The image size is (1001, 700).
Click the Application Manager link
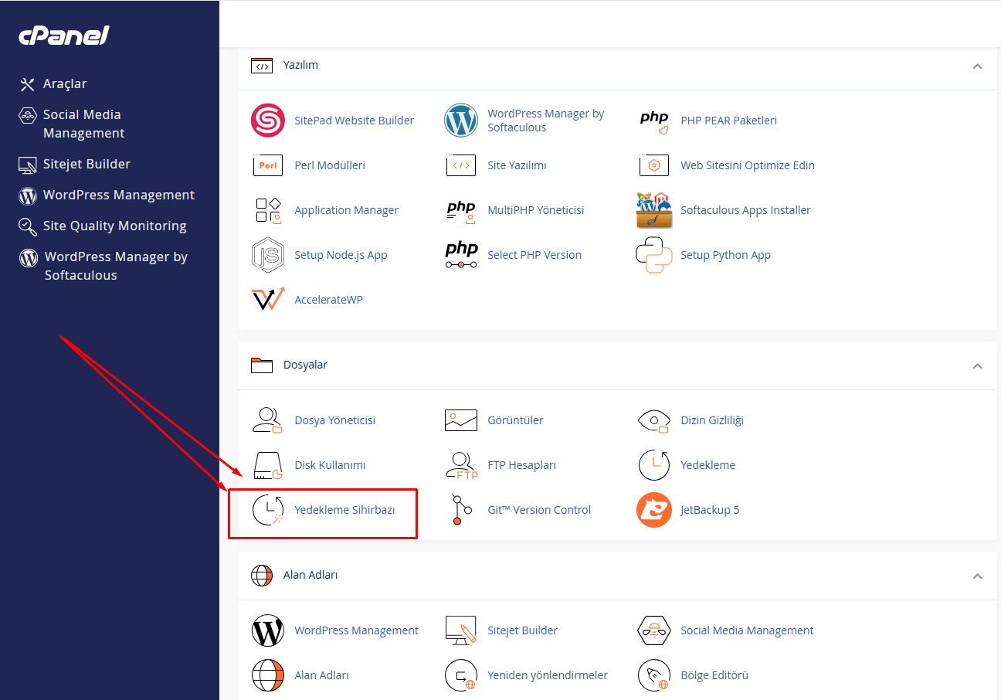(x=346, y=210)
